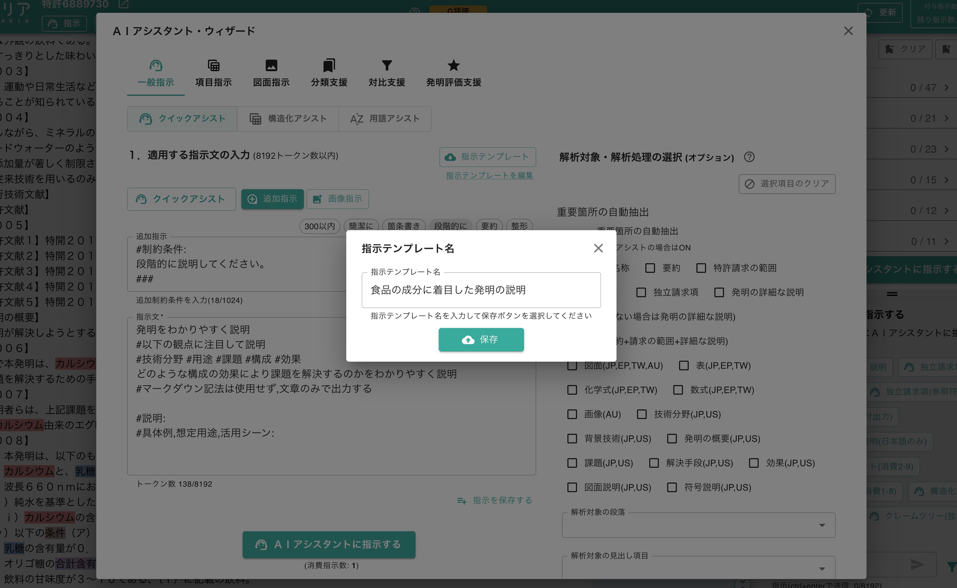Check the 背景技術(JP,US) checkbox
Screen dimensions: 957x588
pyautogui.click(x=572, y=439)
